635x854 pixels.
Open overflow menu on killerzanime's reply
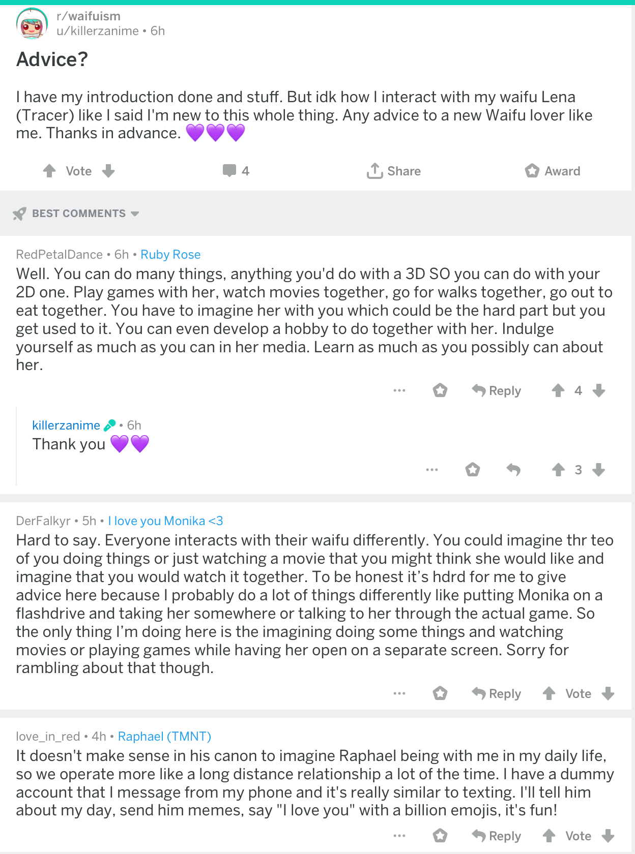point(432,470)
